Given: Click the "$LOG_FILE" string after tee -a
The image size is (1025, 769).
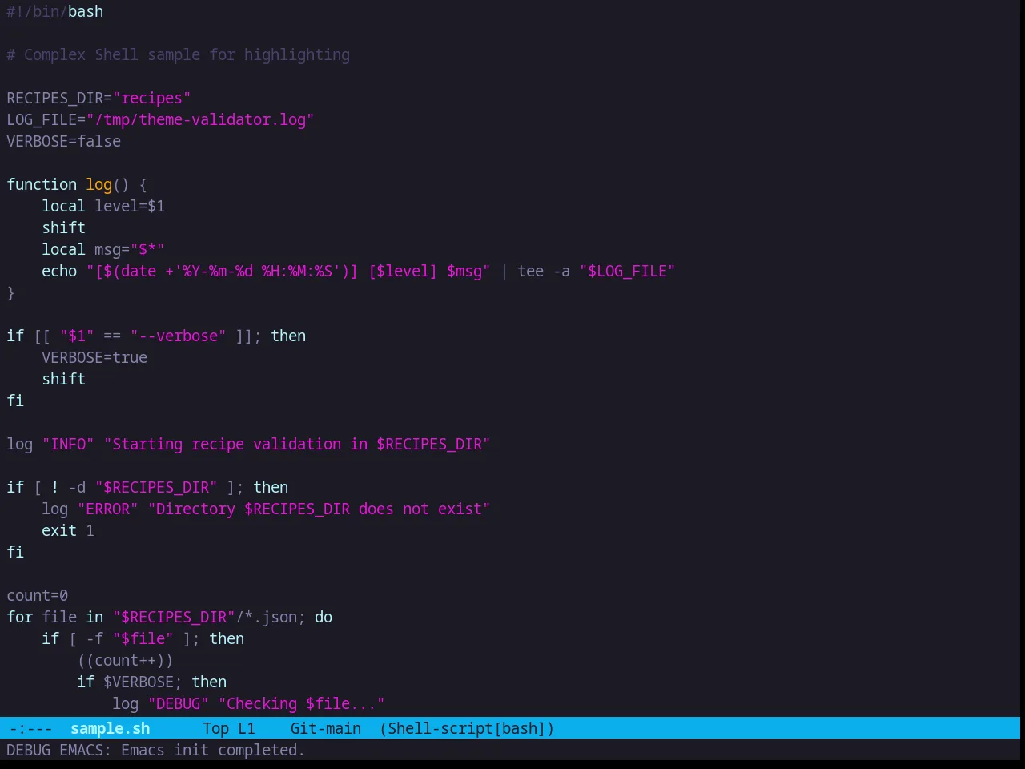Looking at the screenshot, I should pyautogui.click(x=628, y=271).
